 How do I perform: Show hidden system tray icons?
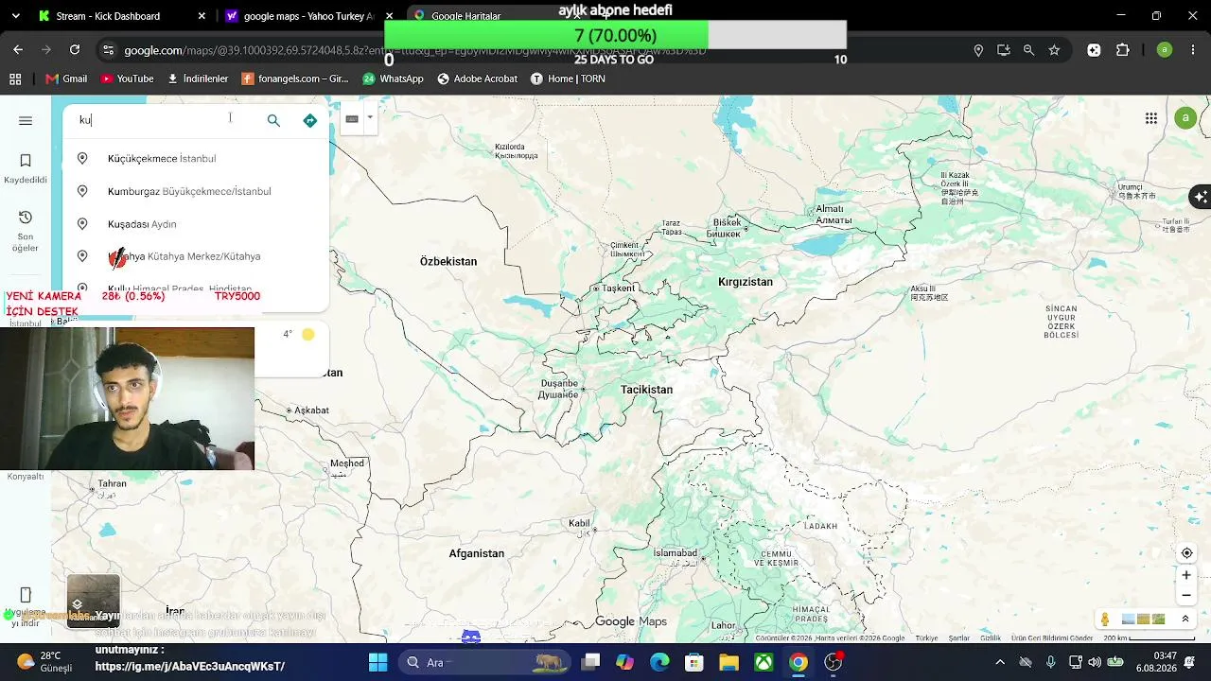point(1000,662)
